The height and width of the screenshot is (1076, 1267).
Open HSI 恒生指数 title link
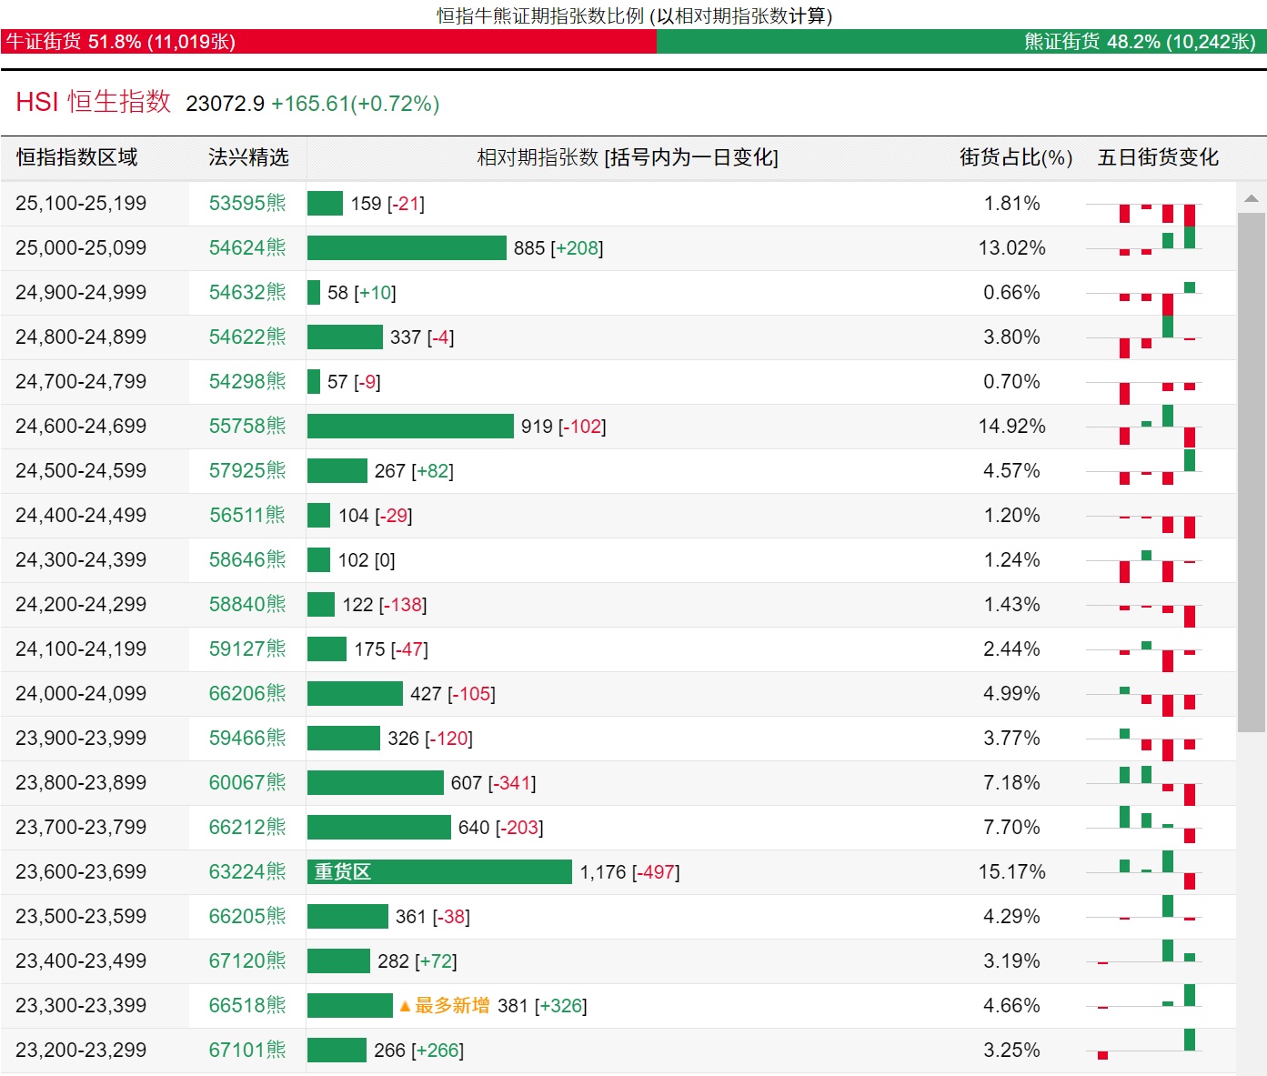click(94, 102)
